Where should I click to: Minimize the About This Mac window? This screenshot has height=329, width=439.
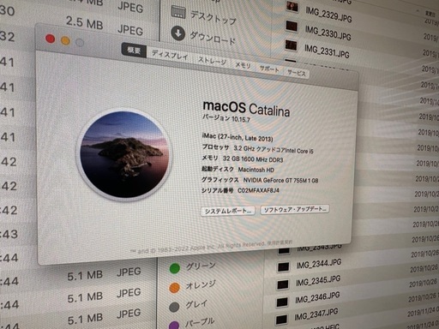(65, 41)
